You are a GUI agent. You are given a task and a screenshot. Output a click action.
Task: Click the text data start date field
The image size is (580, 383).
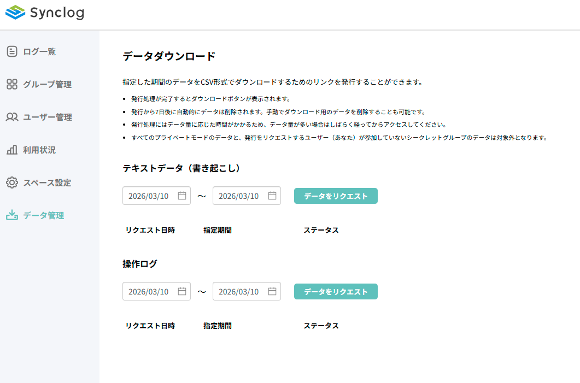150,195
